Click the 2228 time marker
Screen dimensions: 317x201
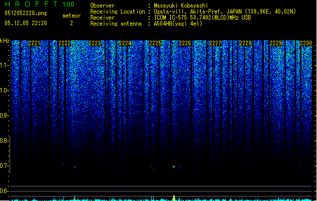coord(245,43)
